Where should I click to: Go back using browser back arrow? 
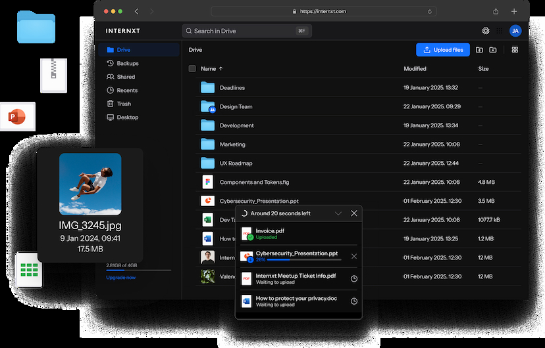tap(137, 11)
